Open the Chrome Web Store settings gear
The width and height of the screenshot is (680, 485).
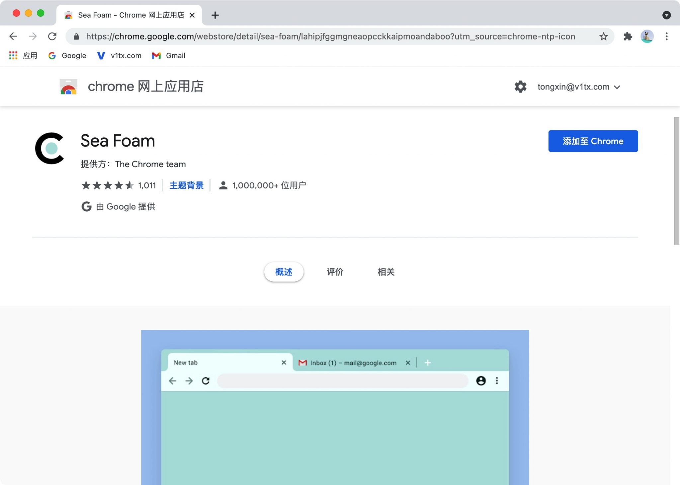click(520, 87)
